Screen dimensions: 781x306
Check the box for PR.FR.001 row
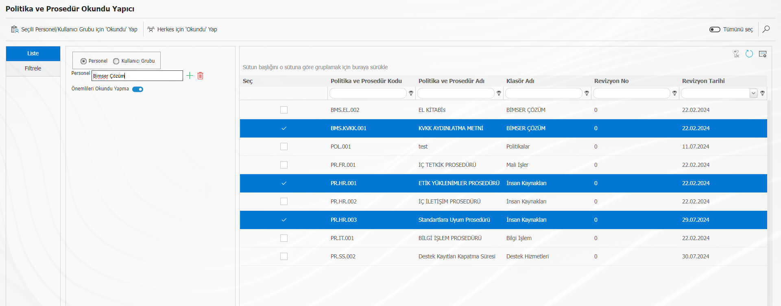pos(284,165)
